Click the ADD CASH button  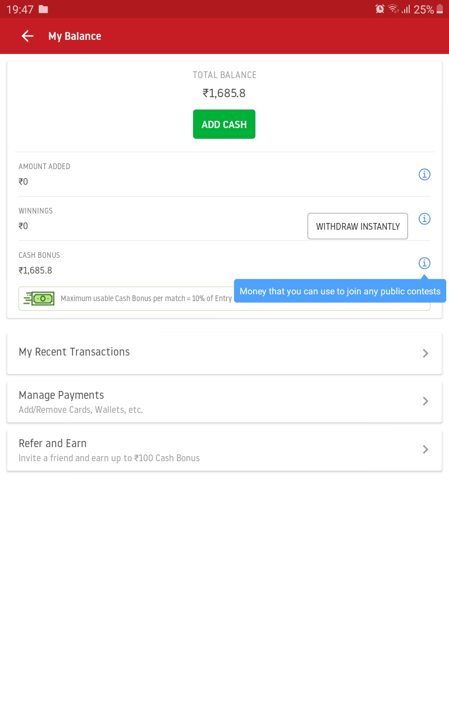pyautogui.click(x=224, y=124)
